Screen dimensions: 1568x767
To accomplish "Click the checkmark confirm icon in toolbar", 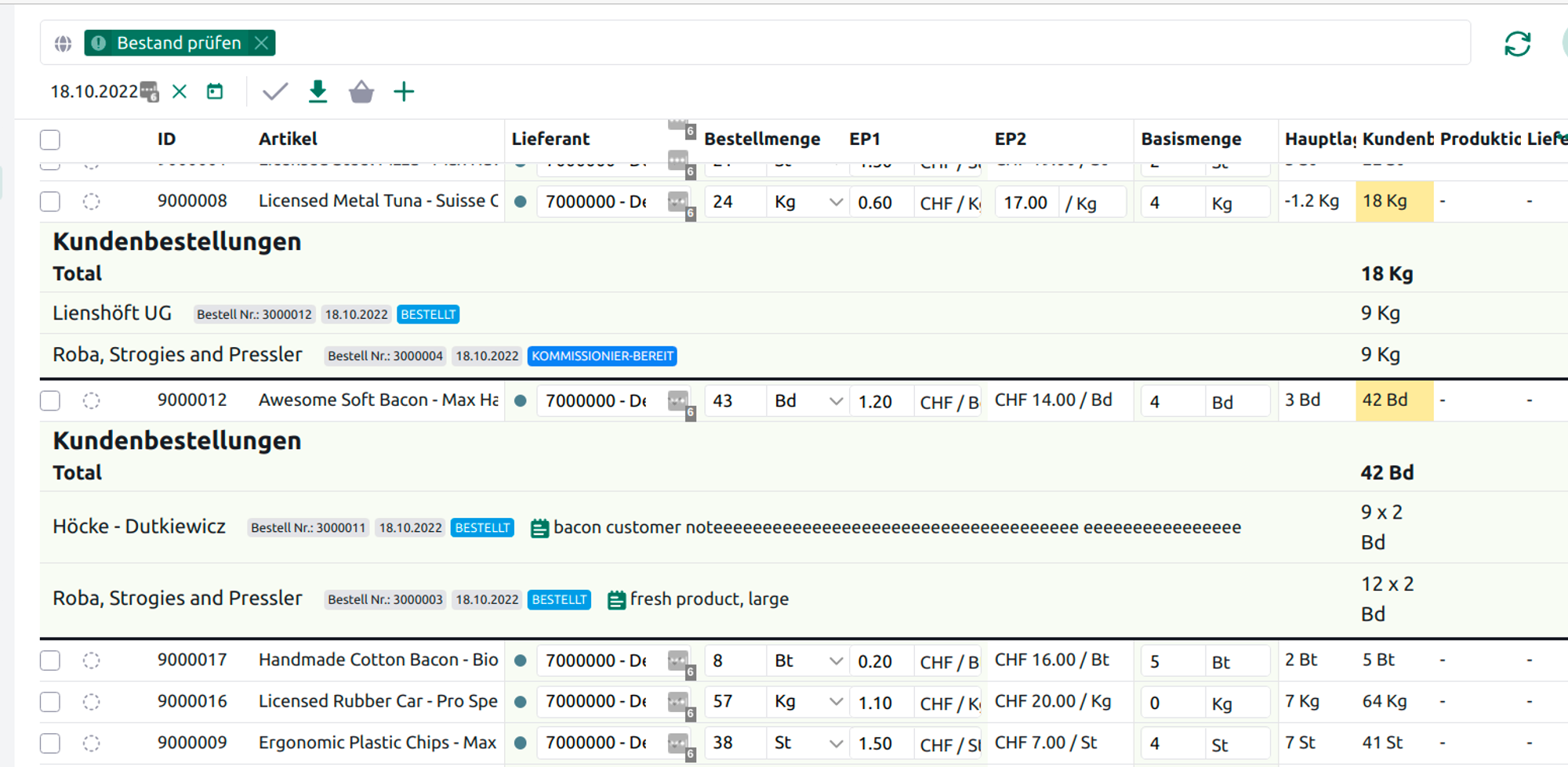I will pyautogui.click(x=274, y=92).
